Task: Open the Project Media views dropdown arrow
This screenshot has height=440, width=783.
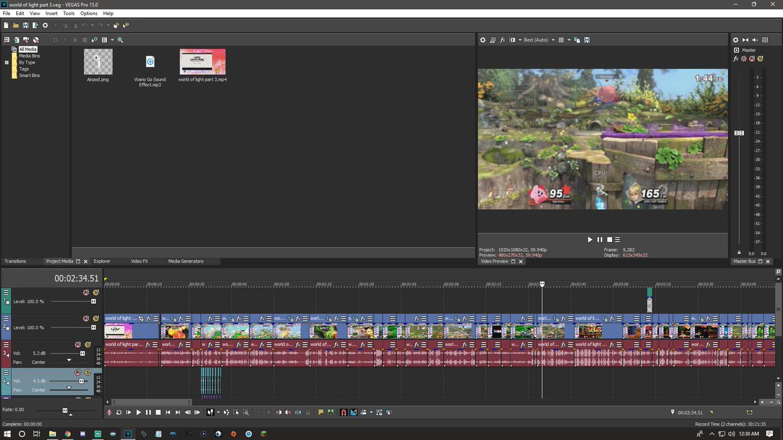Action: click(x=112, y=40)
